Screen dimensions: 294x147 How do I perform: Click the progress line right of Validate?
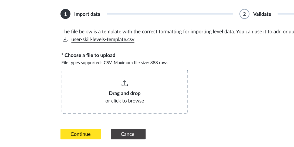(x=286, y=14)
